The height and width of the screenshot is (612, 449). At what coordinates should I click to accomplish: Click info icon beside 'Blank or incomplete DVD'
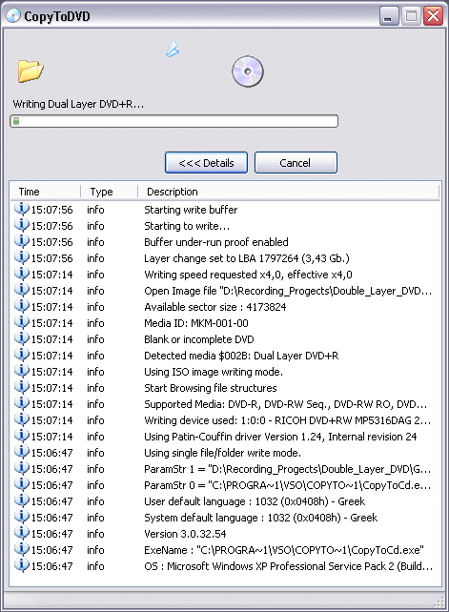click(x=22, y=338)
